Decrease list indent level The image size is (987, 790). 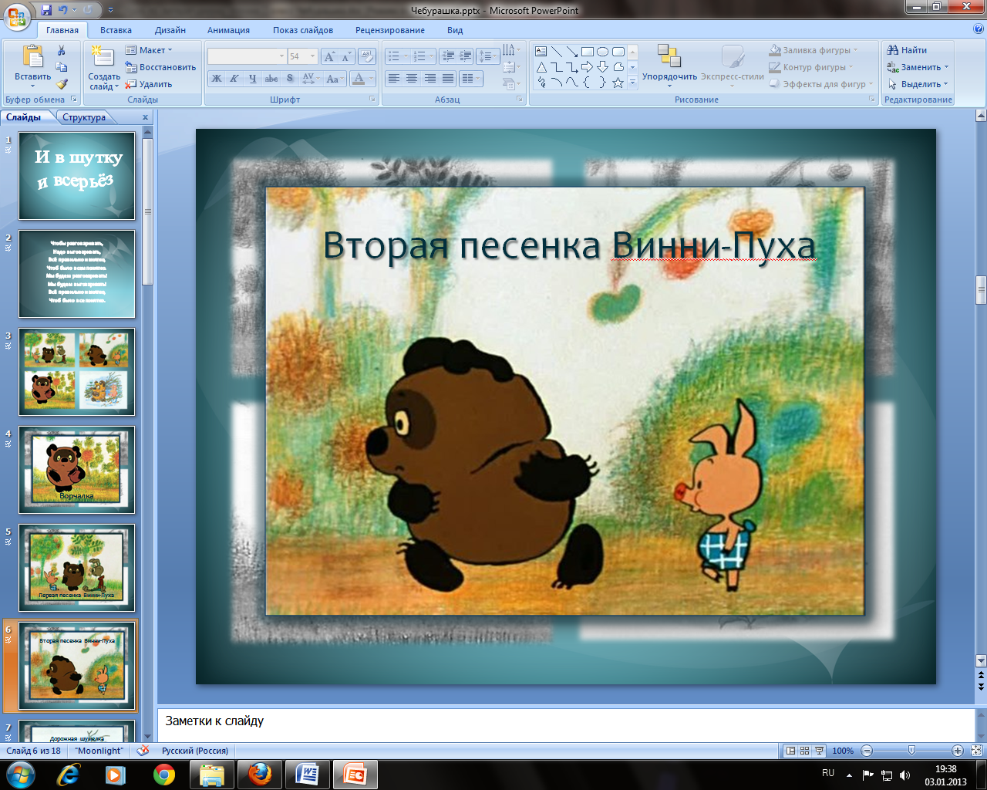448,56
